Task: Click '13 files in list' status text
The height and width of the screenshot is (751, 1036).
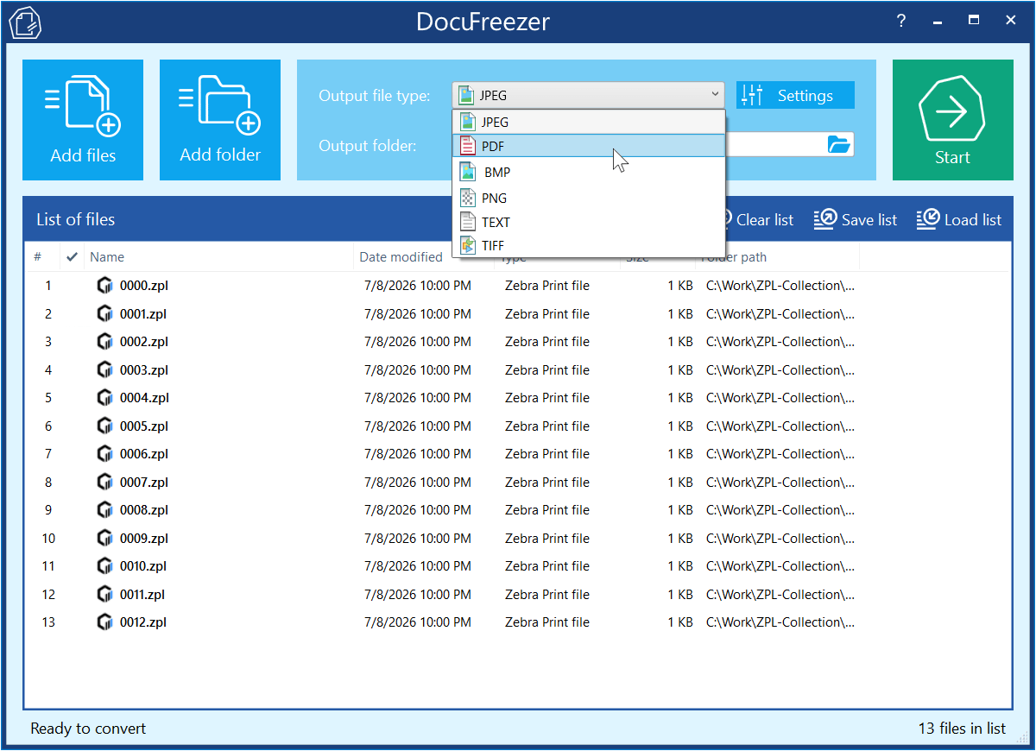Action: click(x=962, y=729)
